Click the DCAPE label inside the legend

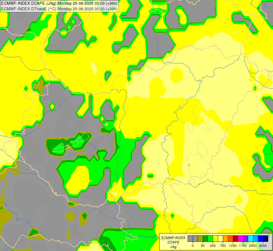tap(173, 242)
